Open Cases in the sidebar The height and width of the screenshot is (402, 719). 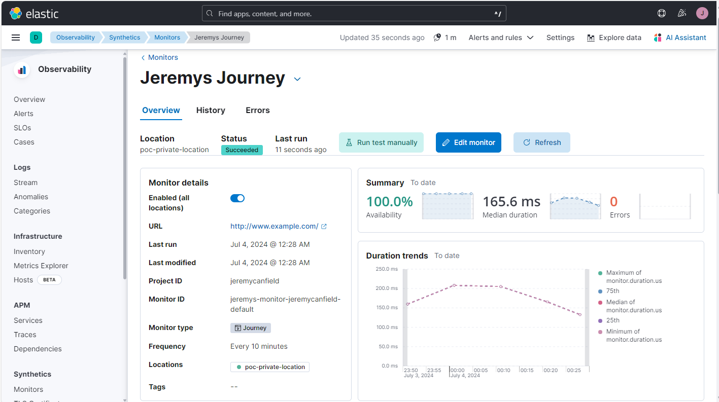[24, 142]
